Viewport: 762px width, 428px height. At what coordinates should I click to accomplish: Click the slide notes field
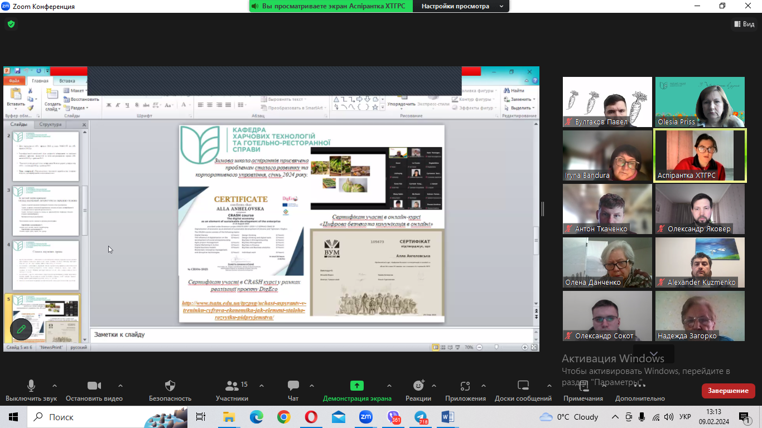point(312,334)
